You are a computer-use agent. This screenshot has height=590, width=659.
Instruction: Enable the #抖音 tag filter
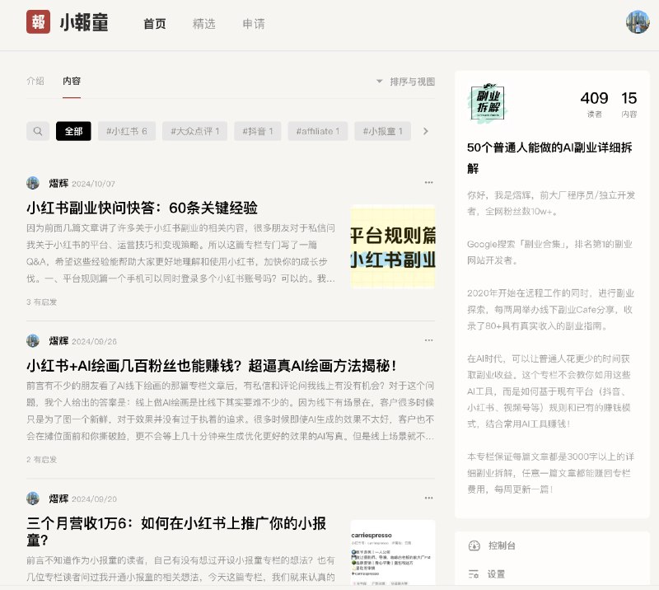coord(257,131)
